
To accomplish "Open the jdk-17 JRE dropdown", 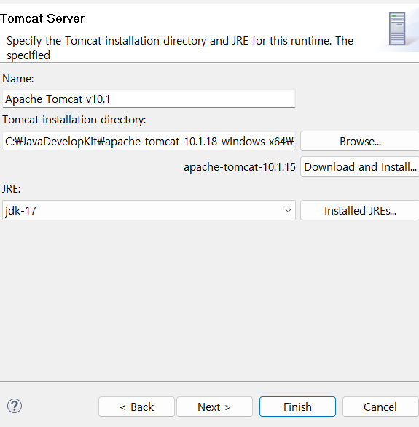I will (149, 210).
